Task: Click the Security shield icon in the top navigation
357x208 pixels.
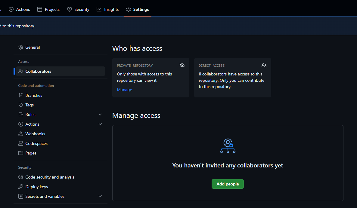Action: click(70, 9)
